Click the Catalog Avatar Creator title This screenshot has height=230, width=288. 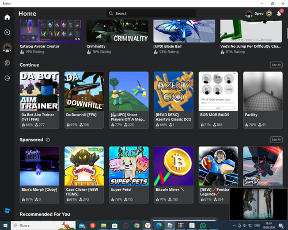coord(40,46)
